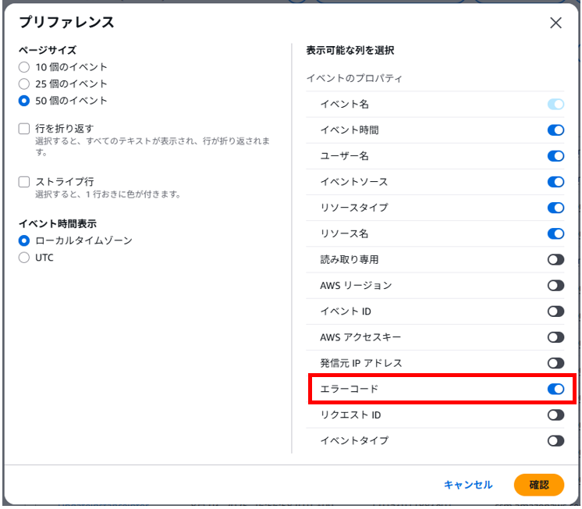Choose UTC time display
The width and height of the screenshot is (582, 509).
[24, 258]
